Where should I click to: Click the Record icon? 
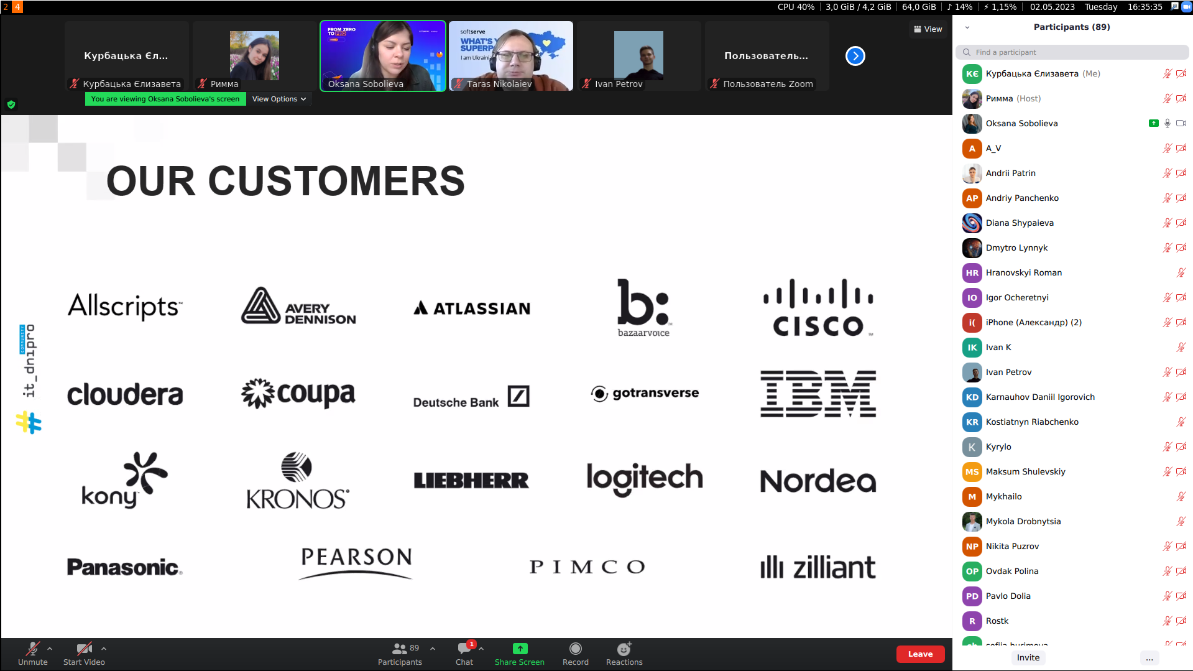pyautogui.click(x=576, y=649)
